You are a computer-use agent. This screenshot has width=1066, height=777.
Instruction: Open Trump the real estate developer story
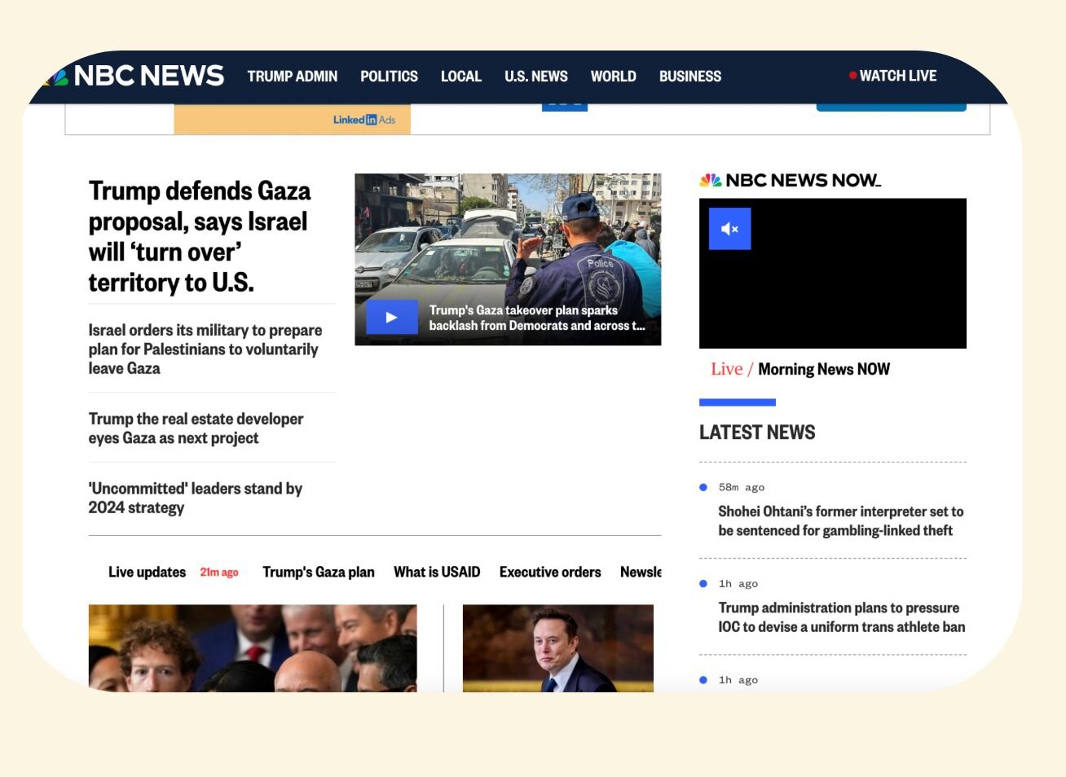click(x=196, y=428)
